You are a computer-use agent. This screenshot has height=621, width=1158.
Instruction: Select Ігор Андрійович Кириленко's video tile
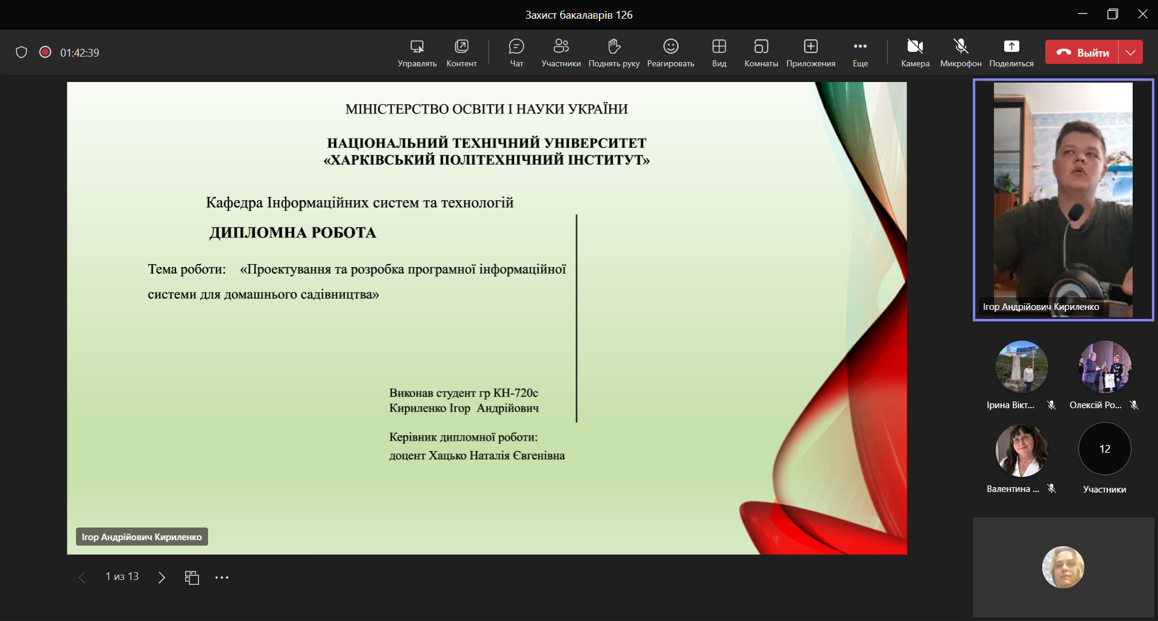point(1063,200)
